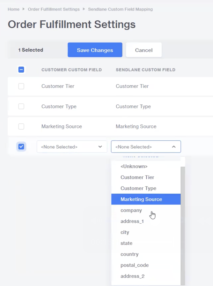Uncheck the new mapping row checkbox
Image resolution: width=213 pixels, height=286 pixels.
(x=21, y=147)
